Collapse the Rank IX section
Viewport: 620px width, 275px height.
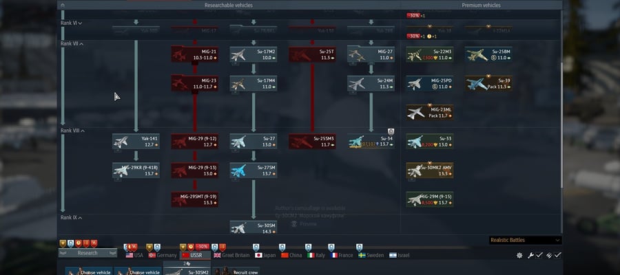tap(72, 218)
